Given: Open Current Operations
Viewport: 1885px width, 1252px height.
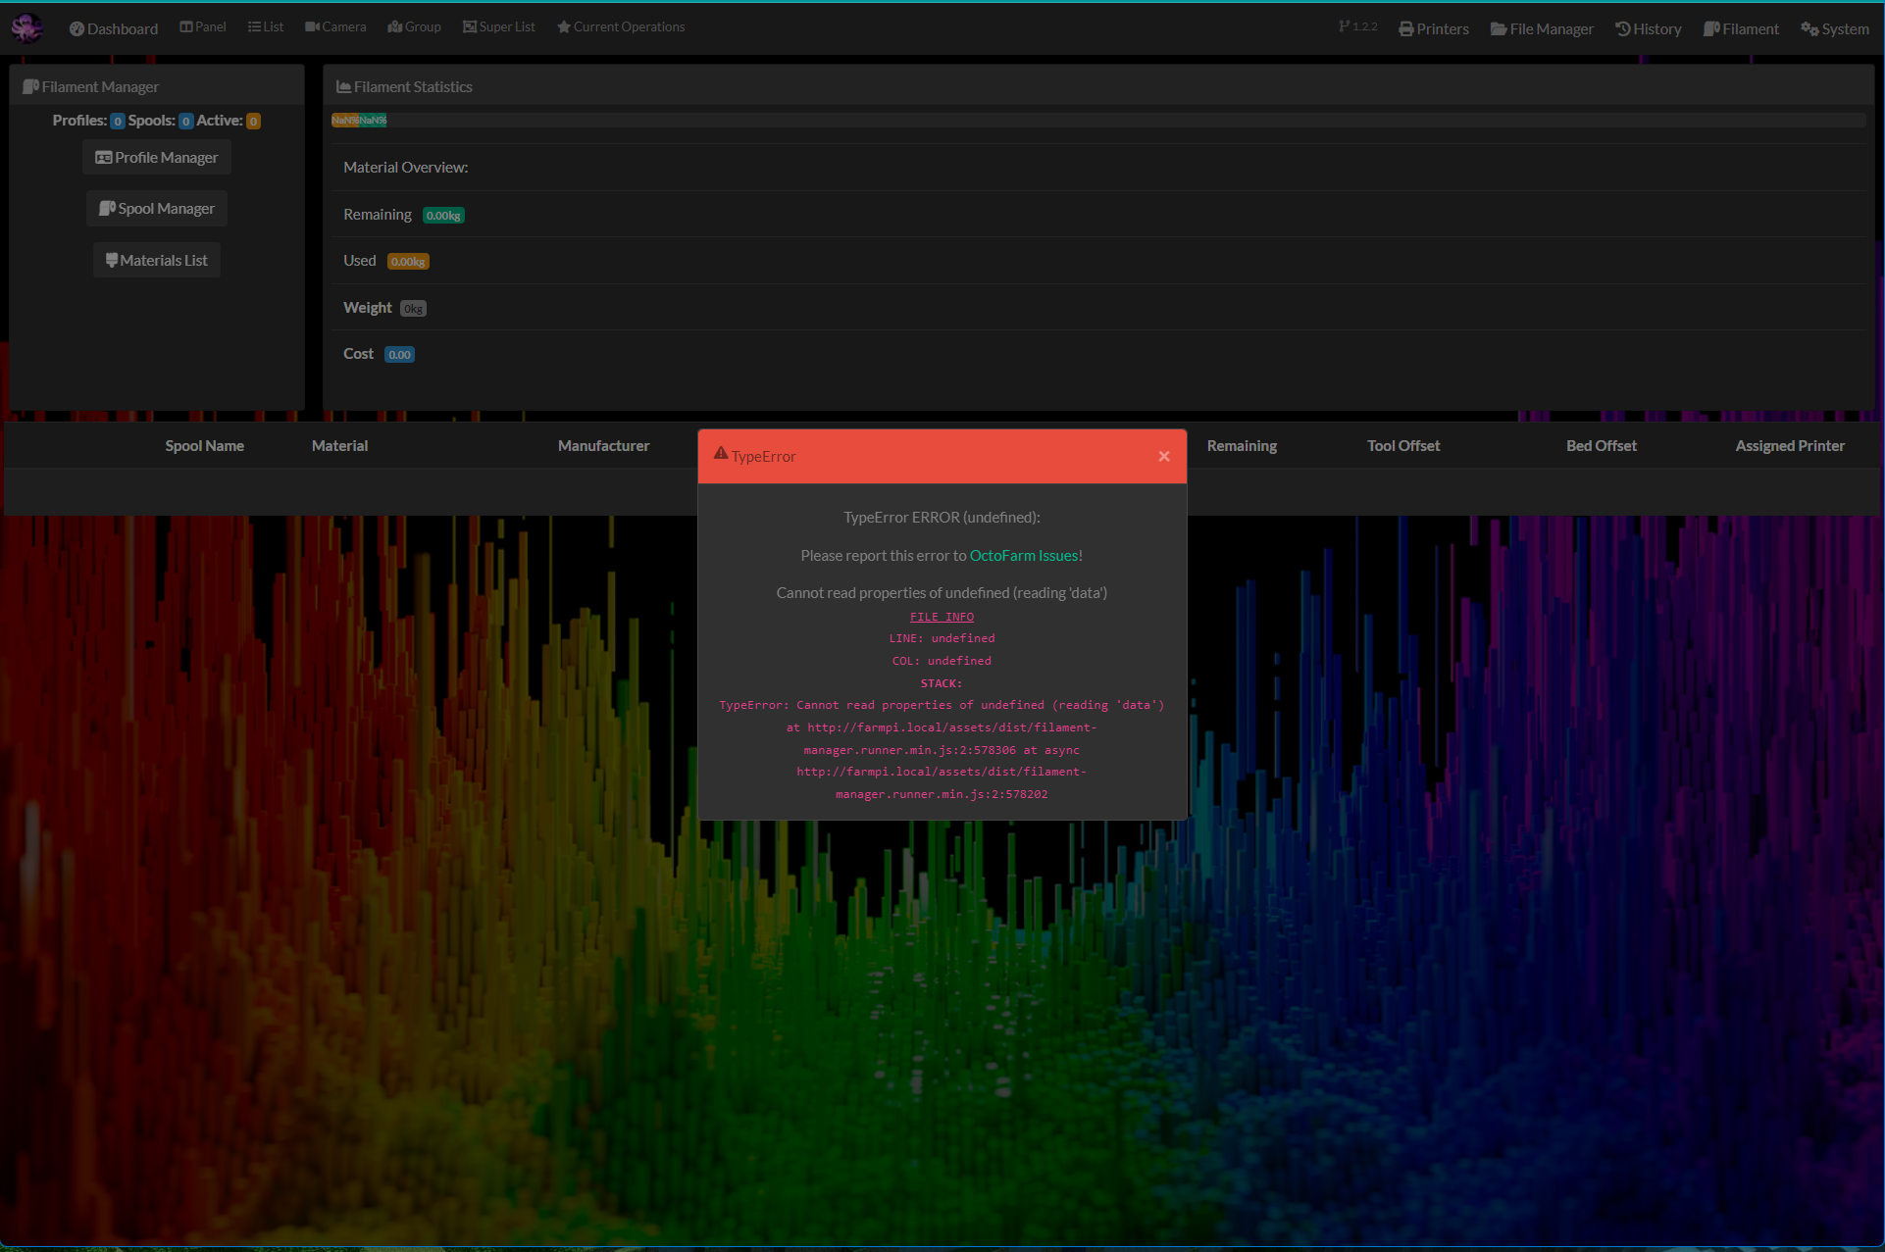Looking at the screenshot, I should click(620, 26).
